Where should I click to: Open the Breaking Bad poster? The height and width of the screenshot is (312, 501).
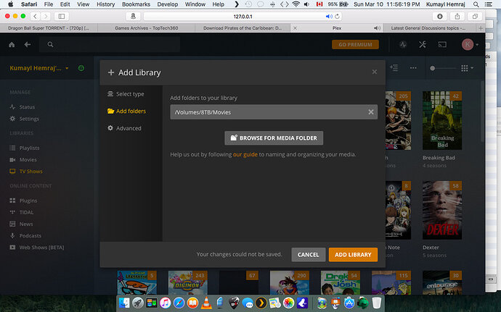coord(442,120)
